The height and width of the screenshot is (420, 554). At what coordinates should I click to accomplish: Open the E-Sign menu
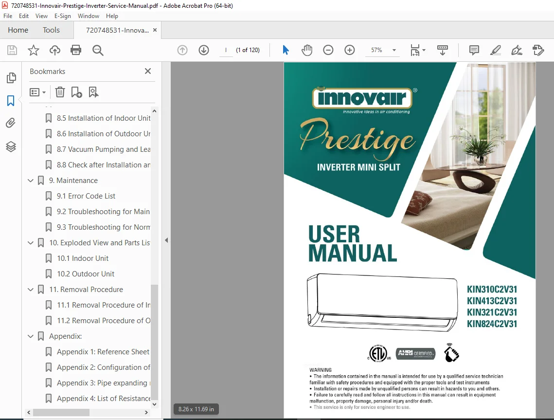pos(63,16)
